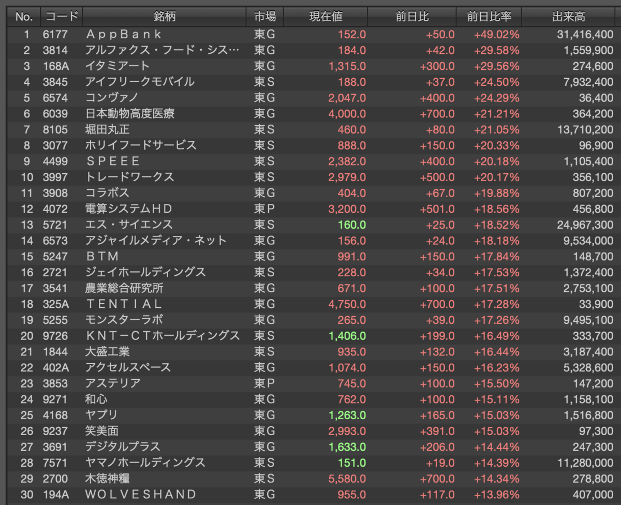Click volume 31,416,400 for AppBank
621x505 pixels.
point(585,35)
